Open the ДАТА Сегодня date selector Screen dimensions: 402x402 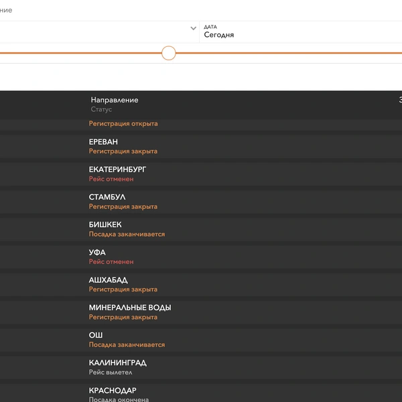click(301, 32)
